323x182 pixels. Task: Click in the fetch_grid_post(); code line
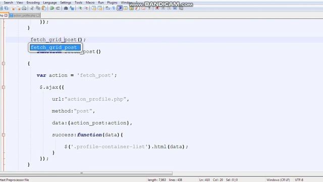pyautogui.click(x=58, y=39)
